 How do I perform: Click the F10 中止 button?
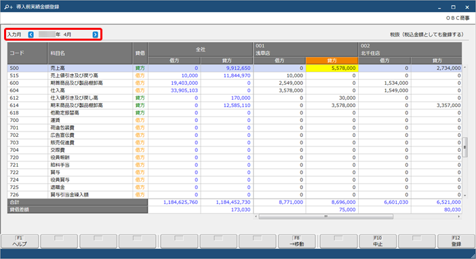378,241
